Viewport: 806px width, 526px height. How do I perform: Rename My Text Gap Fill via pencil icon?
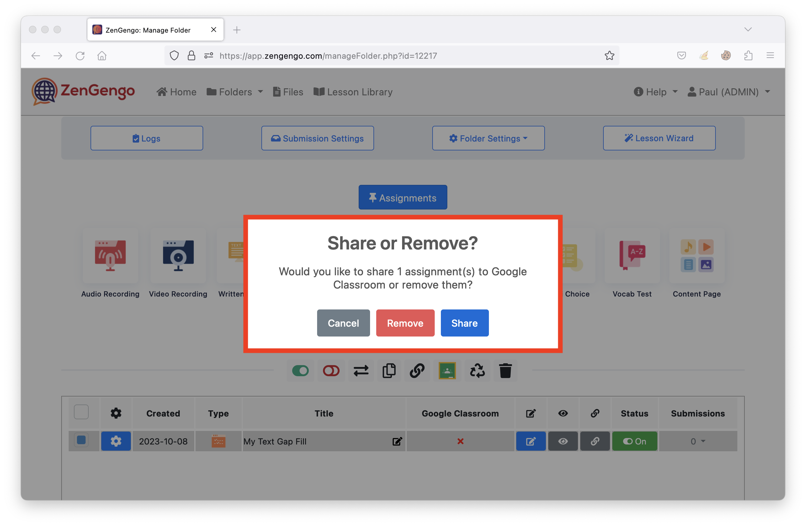(397, 441)
